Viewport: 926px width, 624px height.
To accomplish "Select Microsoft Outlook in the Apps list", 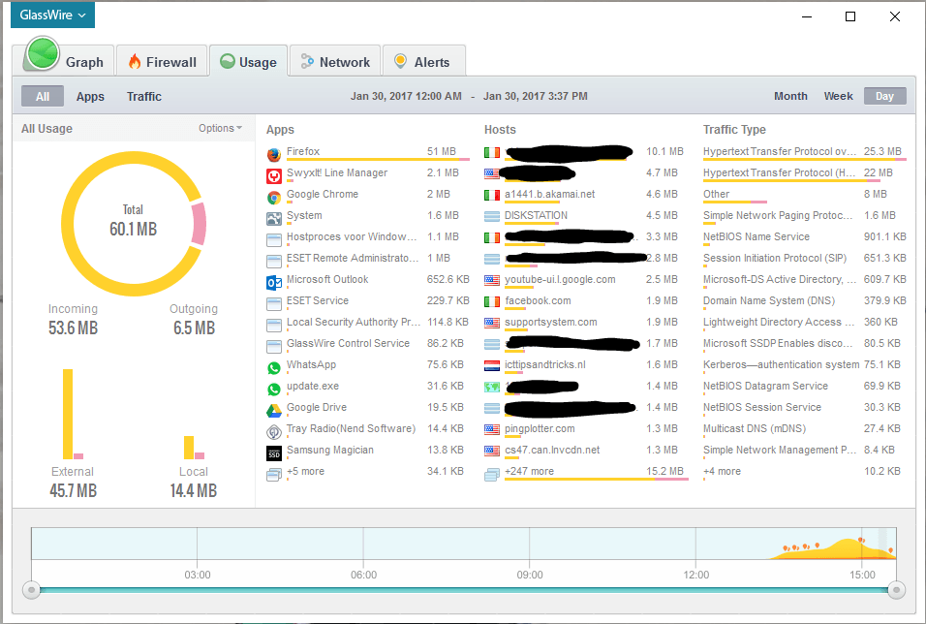I will point(367,279).
